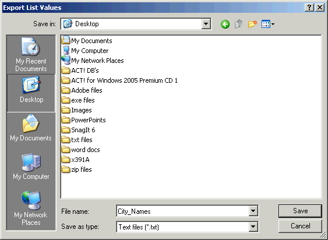Select the "ACT! DB's" folder name
This screenshot has height=240, width=328.
point(85,70)
